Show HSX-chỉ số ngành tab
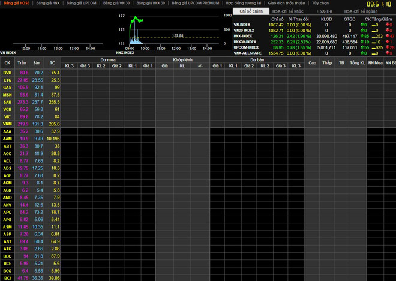Viewport: 396px width, 281px height. click(x=361, y=11)
